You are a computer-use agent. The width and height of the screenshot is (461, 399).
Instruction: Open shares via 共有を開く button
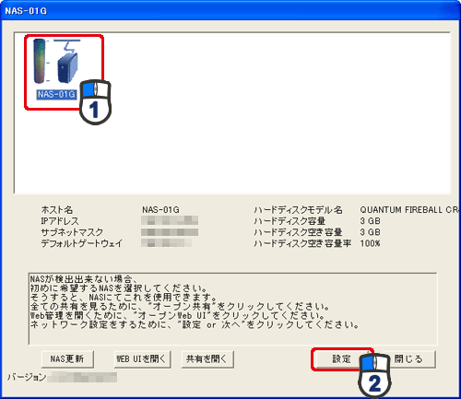pyautogui.click(x=207, y=358)
